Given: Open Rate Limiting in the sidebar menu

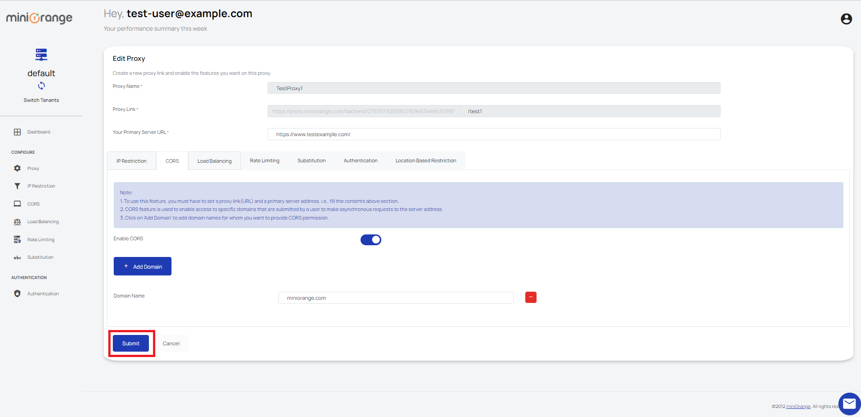Looking at the screenshot, I should [x=41, y=240].
